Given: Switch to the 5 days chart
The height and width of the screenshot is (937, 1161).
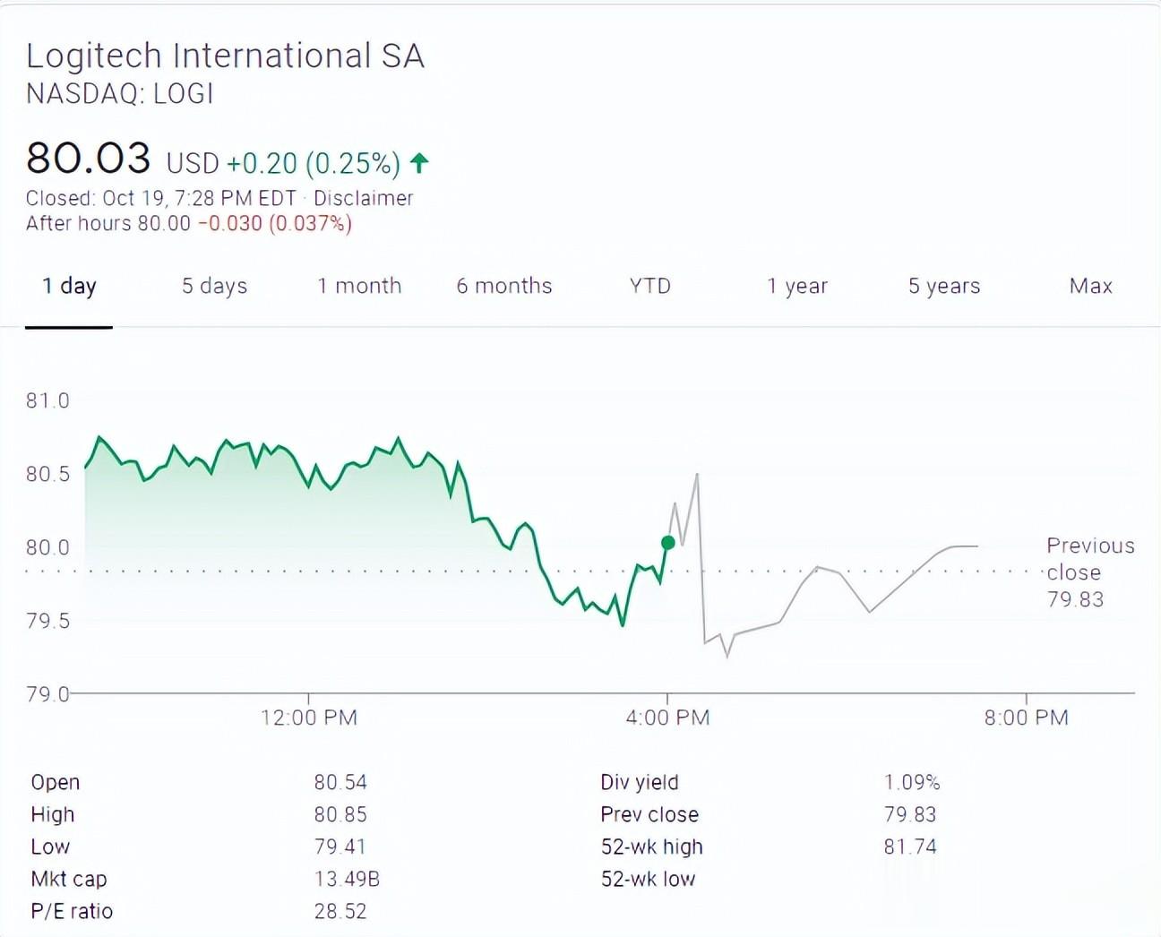Looking at the screenshot, I should click(x=214, y=286).
